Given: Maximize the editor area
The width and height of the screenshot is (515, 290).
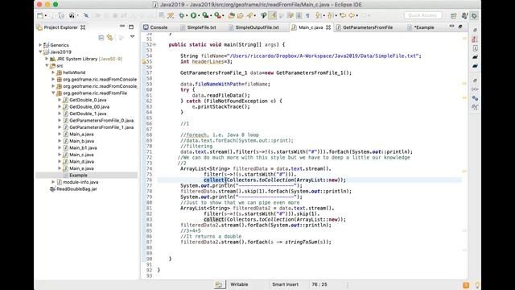Looking at the screenshot, I should (x=460, y=27).
